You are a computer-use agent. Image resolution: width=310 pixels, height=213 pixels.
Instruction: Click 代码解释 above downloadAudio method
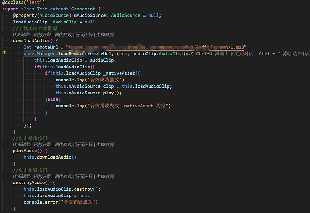tap(22, 35)
